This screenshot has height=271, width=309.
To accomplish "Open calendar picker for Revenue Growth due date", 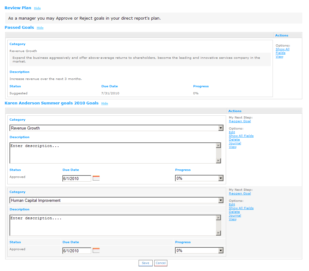I will [96, 178].
